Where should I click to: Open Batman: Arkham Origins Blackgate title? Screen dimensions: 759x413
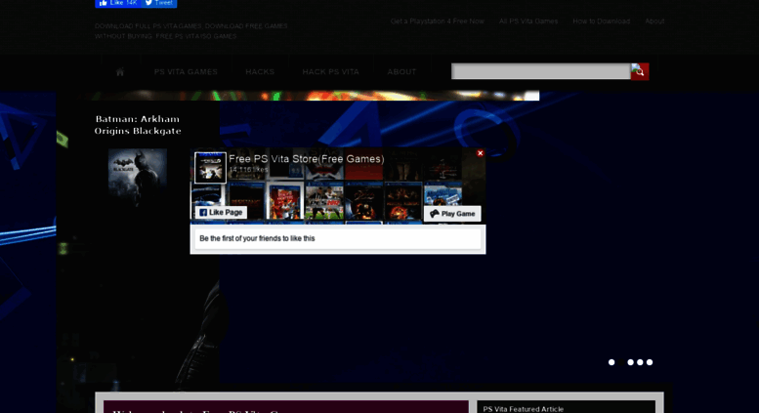click(138, 125)
